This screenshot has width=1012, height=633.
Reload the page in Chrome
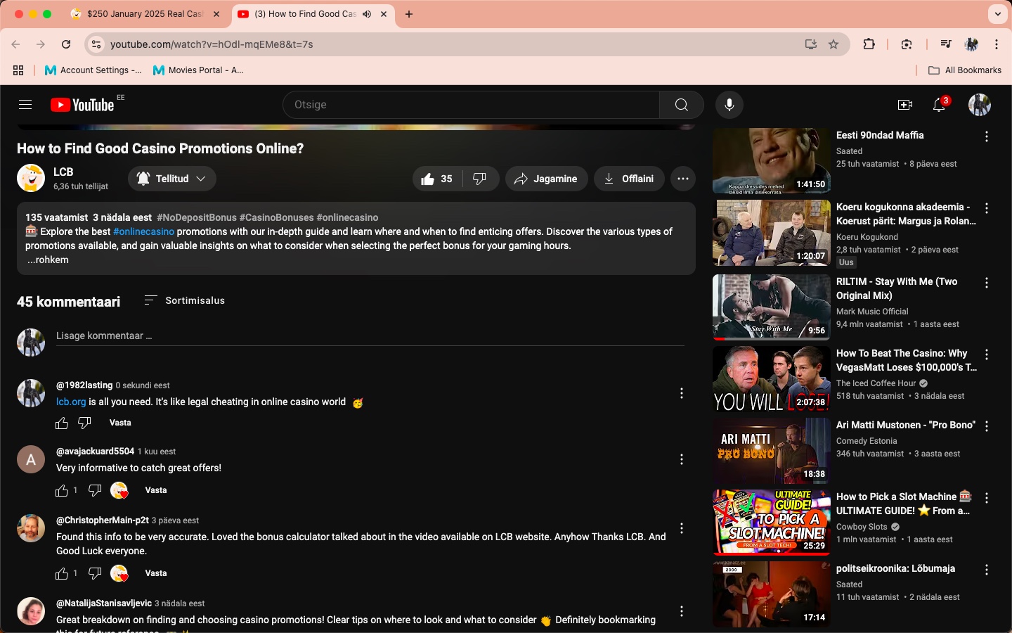pyautogui.click(x=66, y=44)
